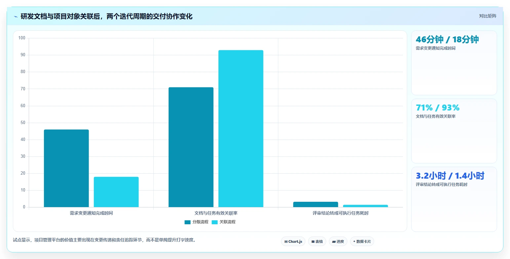The height and width of the screenshot is (259, 510).
Task: Click the 分散流程 legend color box
Action: 187,222
